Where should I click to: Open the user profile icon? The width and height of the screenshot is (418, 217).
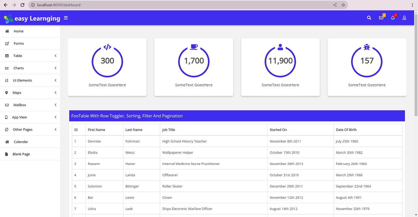pos(404,18)
